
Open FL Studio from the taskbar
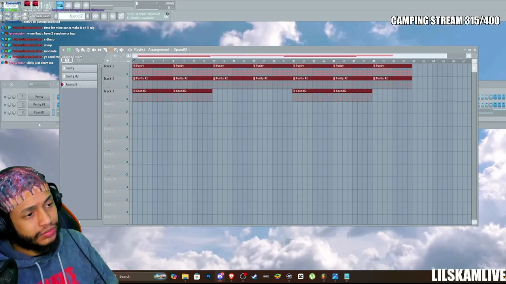click(x=324, y=277)
